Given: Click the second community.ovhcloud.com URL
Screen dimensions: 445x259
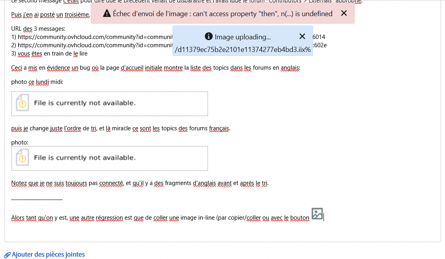Looking at the screenshot, I should [x=92, y=45].
